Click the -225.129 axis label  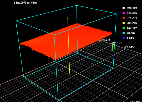(116, 43)
